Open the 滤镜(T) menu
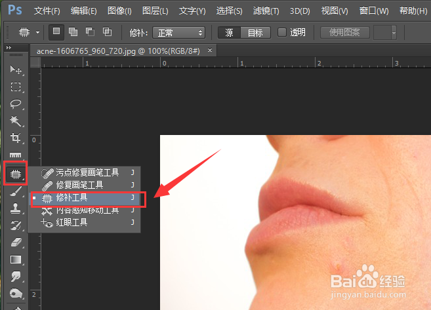431x310 pixels. coord(266,10)
